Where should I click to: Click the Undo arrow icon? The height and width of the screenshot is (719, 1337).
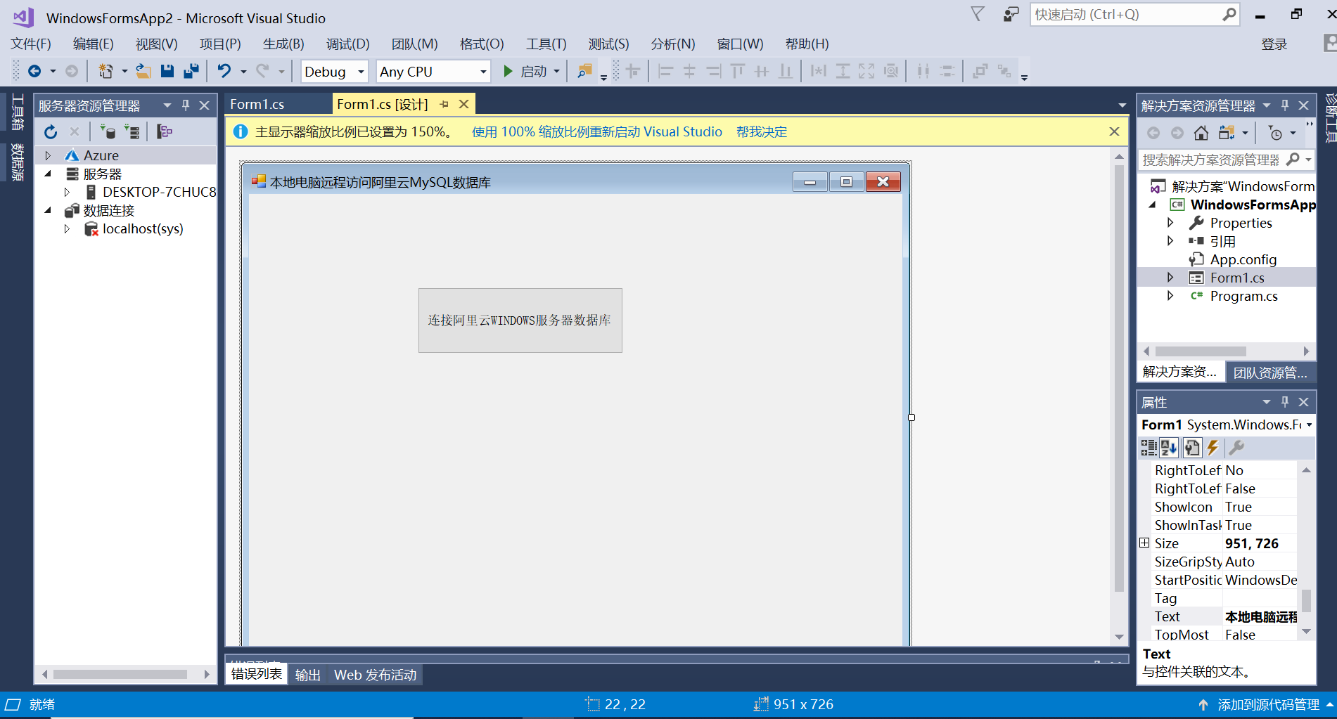[x=224, y=71]
